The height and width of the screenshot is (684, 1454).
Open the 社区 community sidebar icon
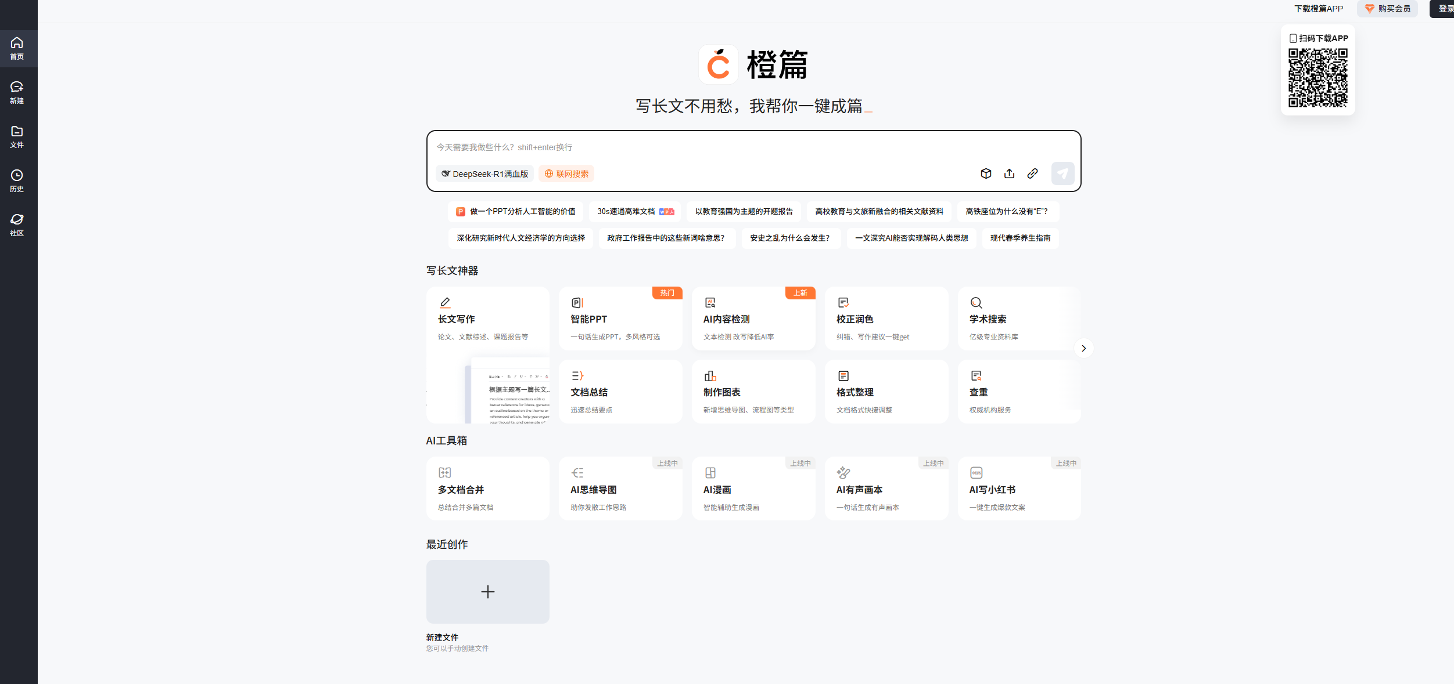(x=17, y=225)
